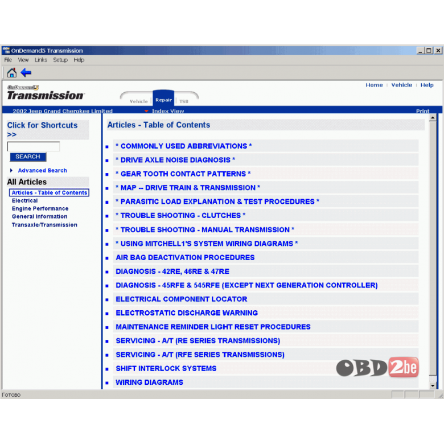Go to the Home house icon in toolbar
Image resolution: width=444 pixels, height=444 pixels.
[11, 73]
